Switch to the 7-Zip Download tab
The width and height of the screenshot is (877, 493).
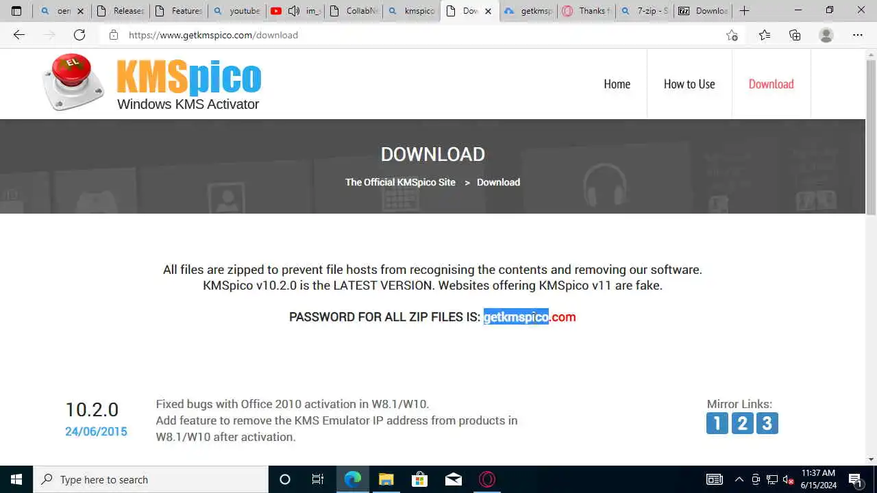(703, 11)
